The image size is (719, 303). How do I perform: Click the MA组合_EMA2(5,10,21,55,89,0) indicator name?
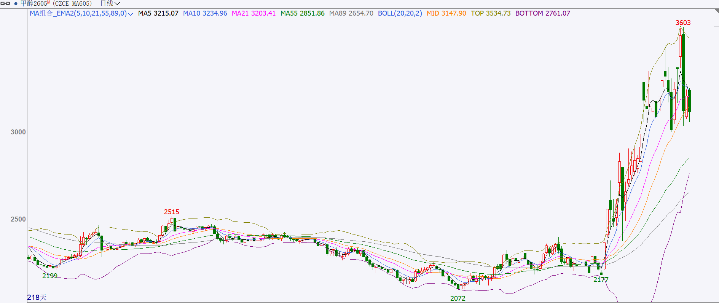[x=78, y=13]
